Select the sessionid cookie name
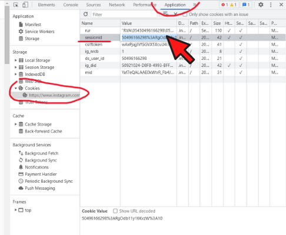286x235 pixels. tap(94, 37)
